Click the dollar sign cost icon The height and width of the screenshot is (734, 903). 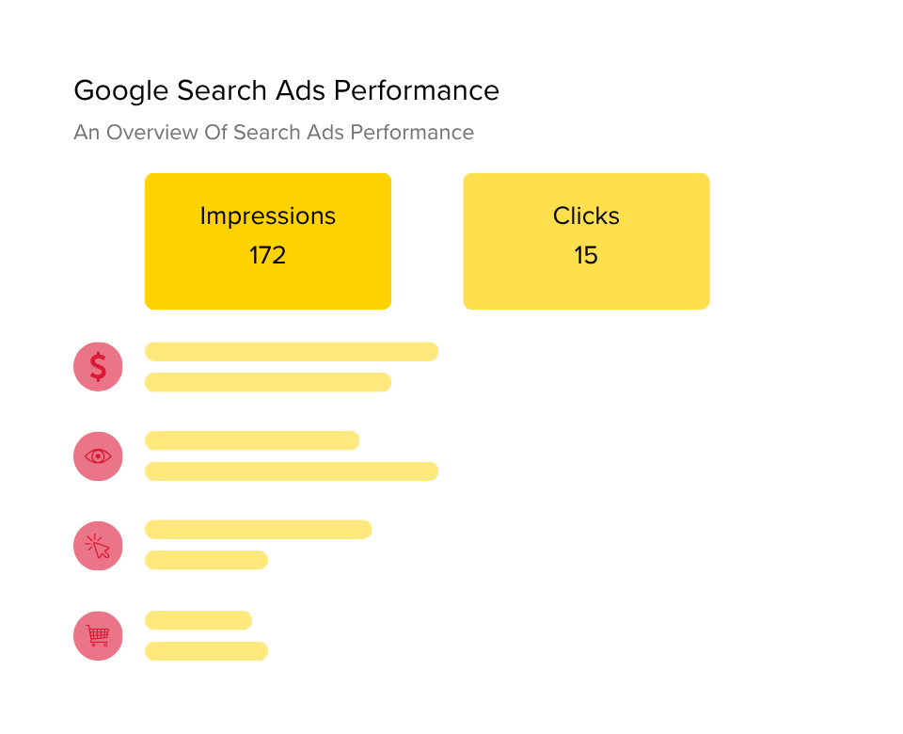click(x=98, y=367)
